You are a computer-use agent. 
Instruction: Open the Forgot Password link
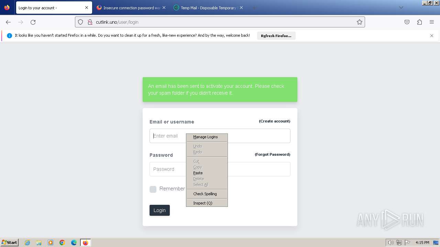point(272,154)
